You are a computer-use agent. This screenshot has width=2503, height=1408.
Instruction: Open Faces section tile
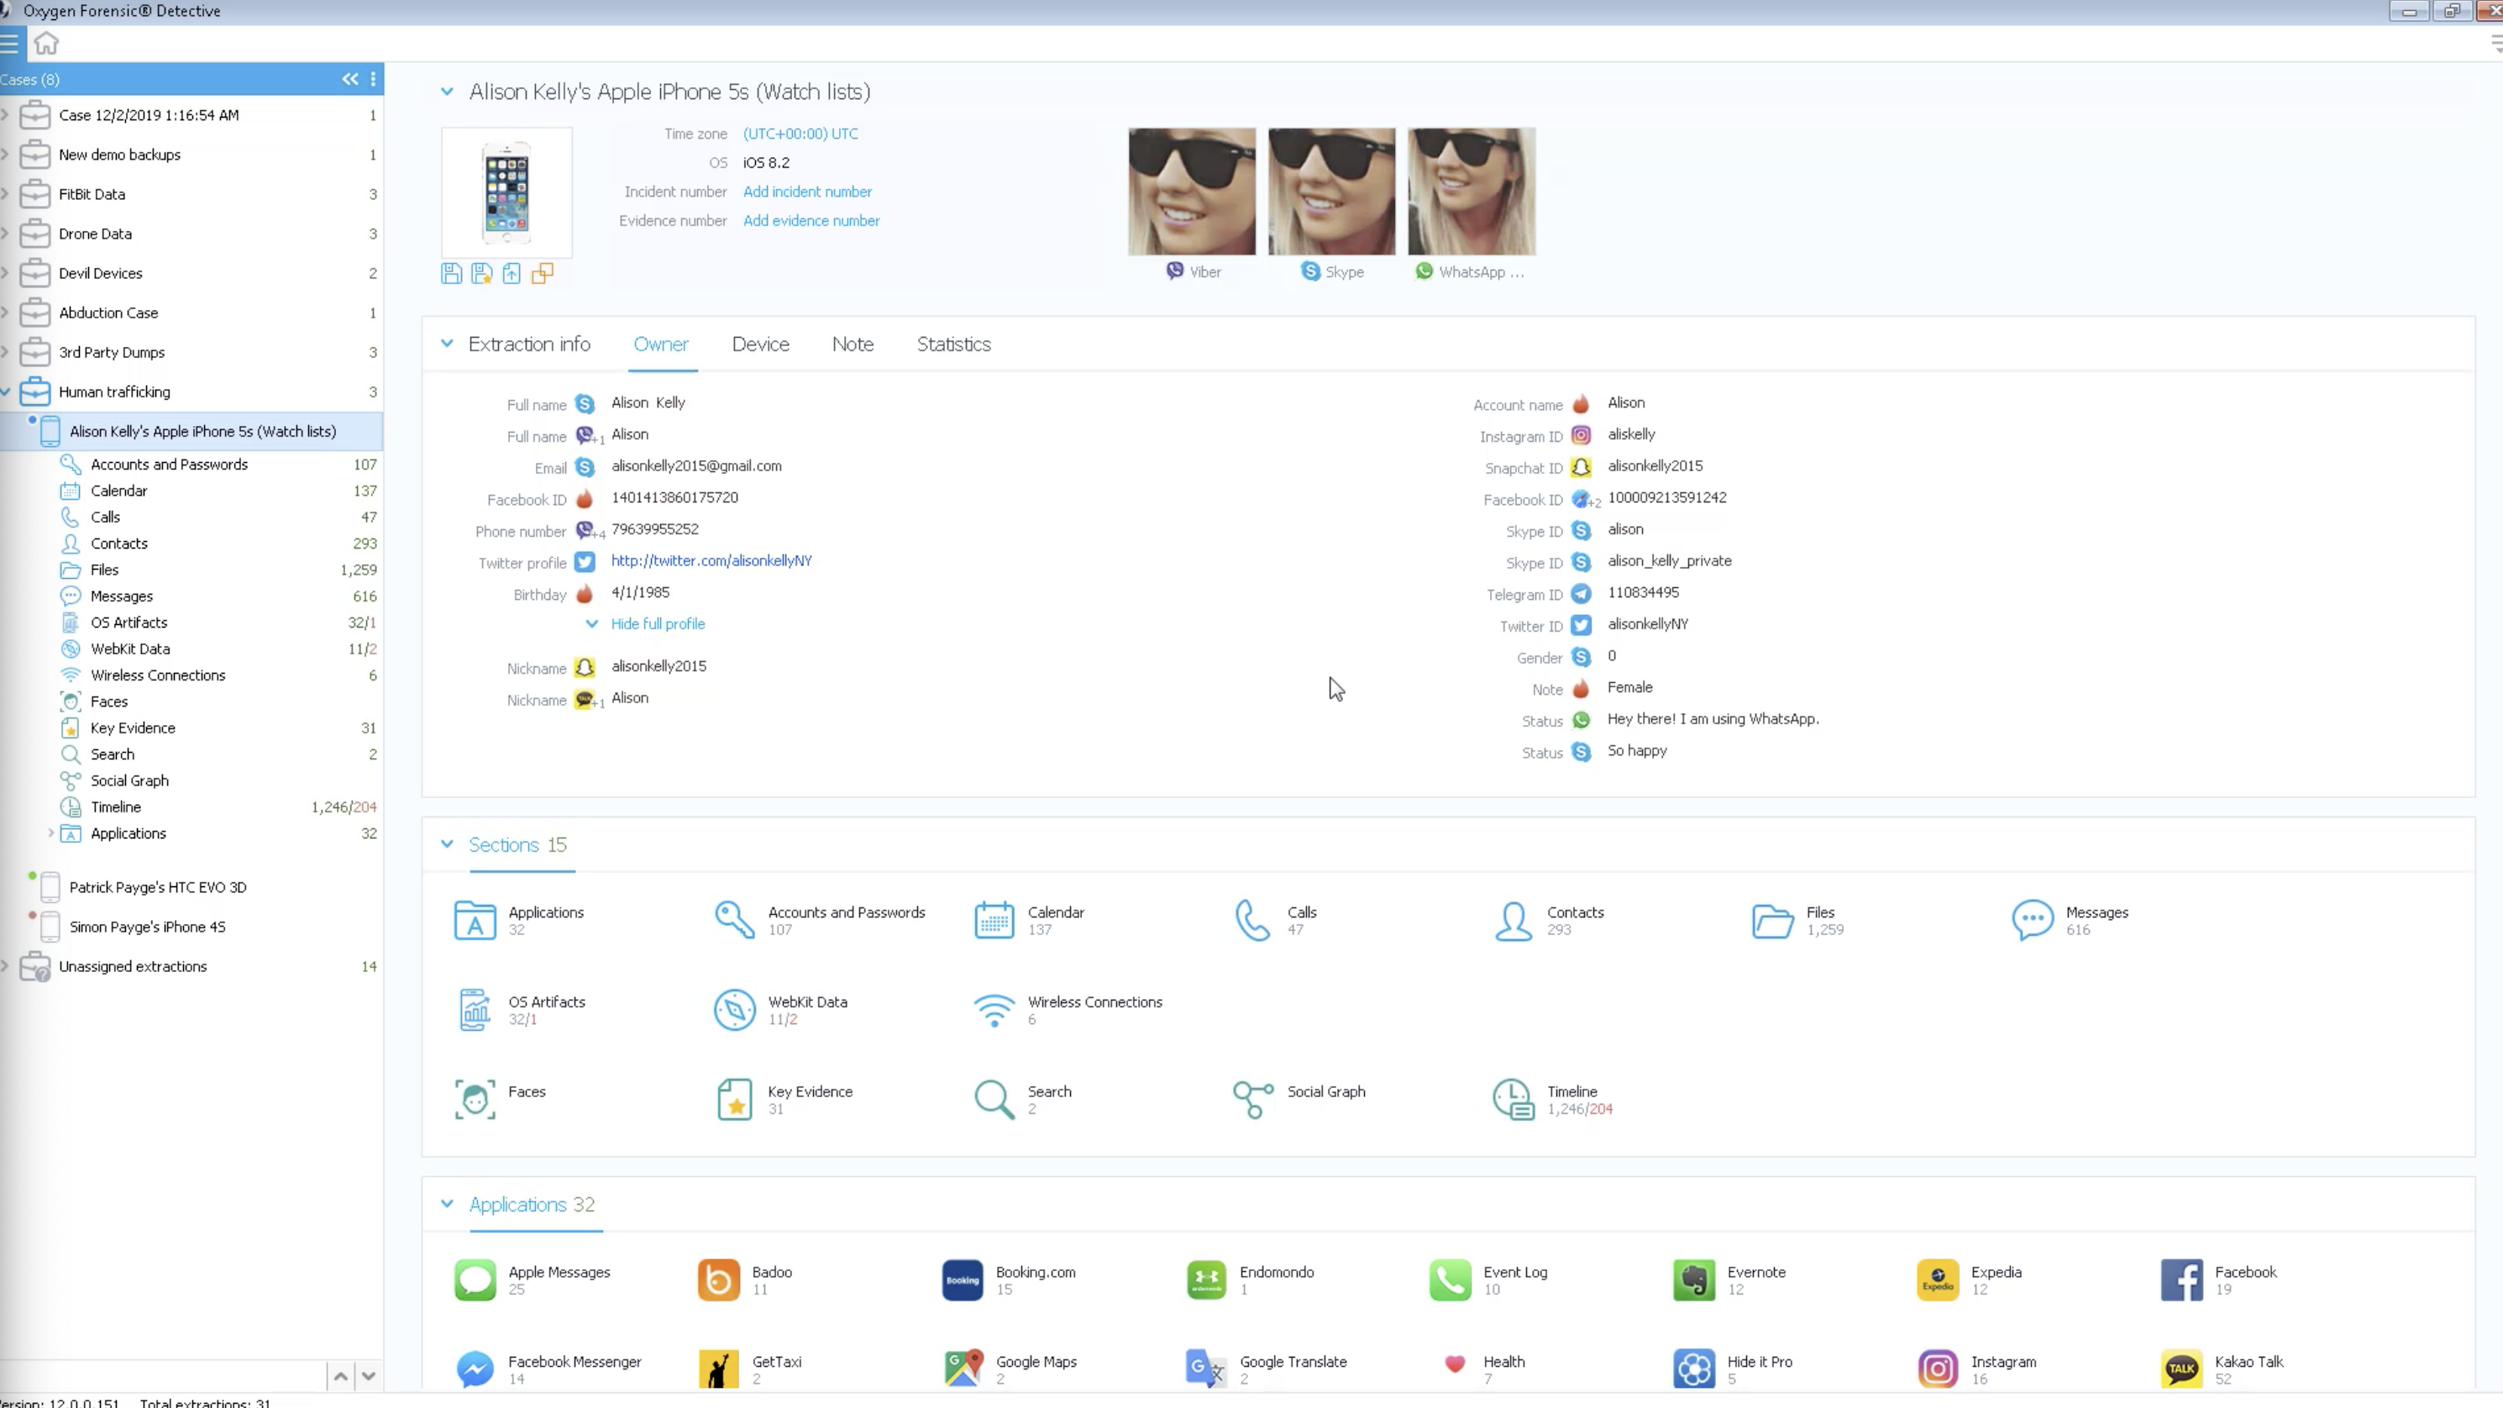500,1099
